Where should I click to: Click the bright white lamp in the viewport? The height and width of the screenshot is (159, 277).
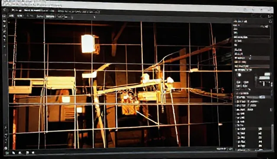88,44
